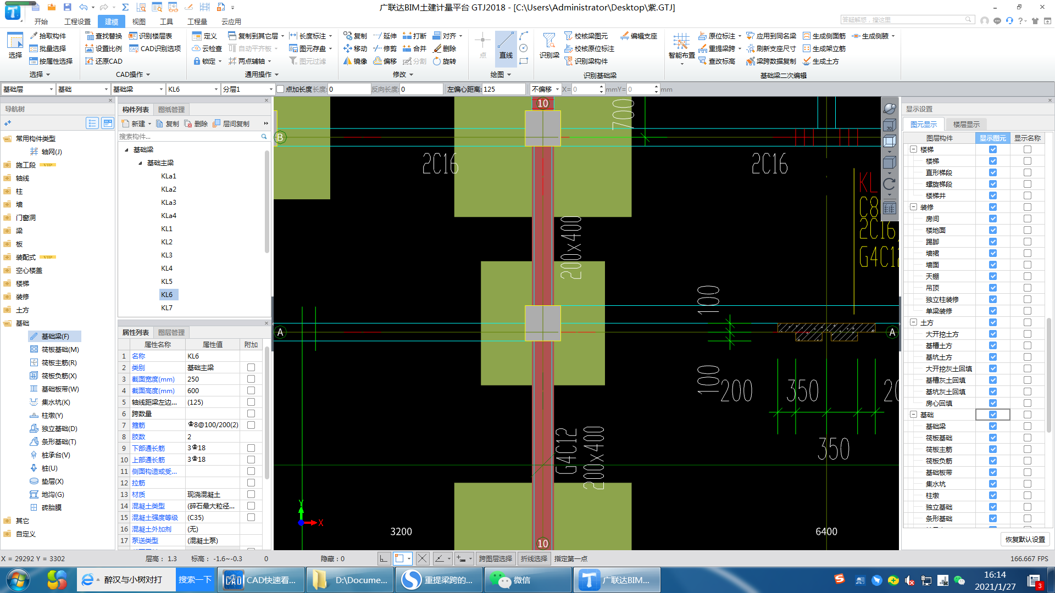Switch to the 图层管理 tab

171,332
